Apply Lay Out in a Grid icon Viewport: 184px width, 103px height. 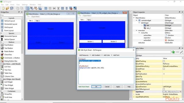(x=63, y=8)
